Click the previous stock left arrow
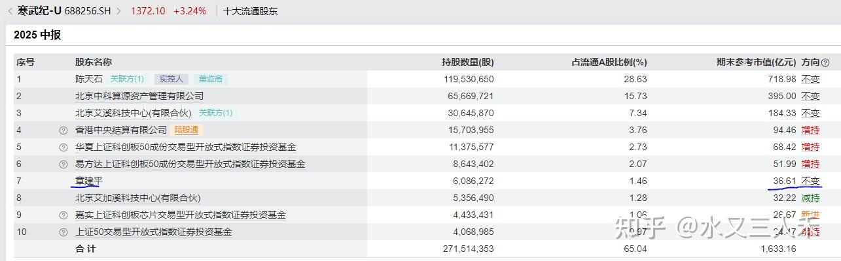 [10, 11]
